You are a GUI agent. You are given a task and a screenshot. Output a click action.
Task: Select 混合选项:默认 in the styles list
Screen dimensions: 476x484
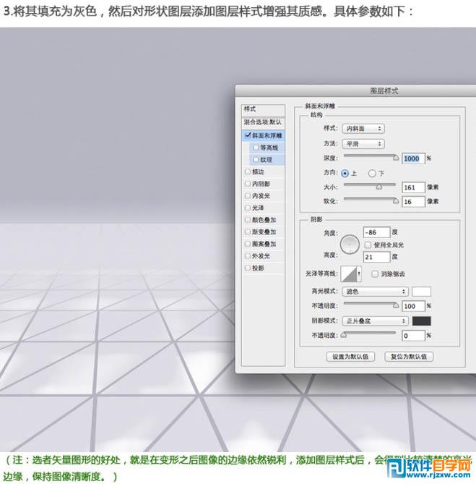pyautogui.click(x=263, y=122)
